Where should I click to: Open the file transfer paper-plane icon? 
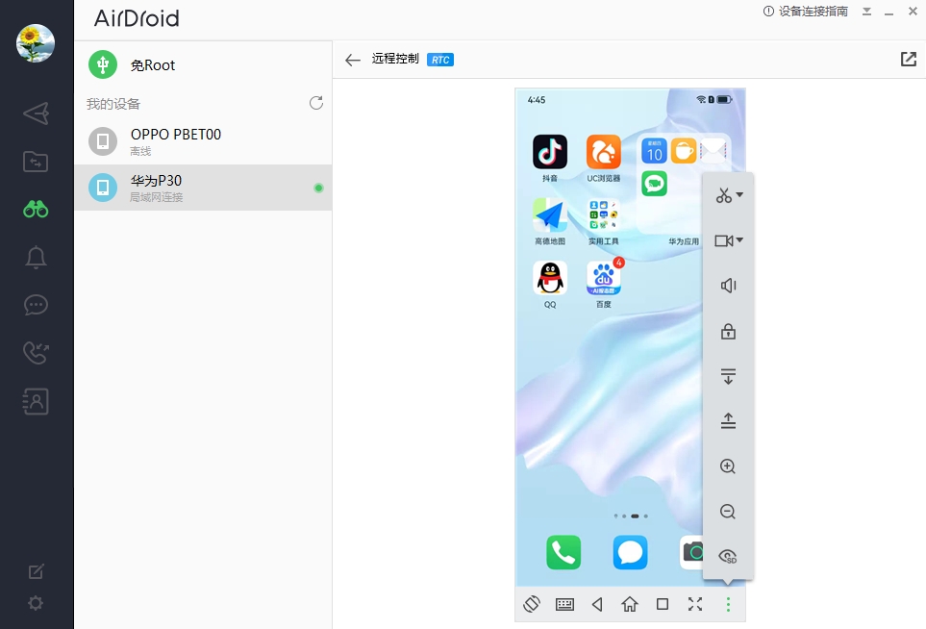(x=36, y=113)
